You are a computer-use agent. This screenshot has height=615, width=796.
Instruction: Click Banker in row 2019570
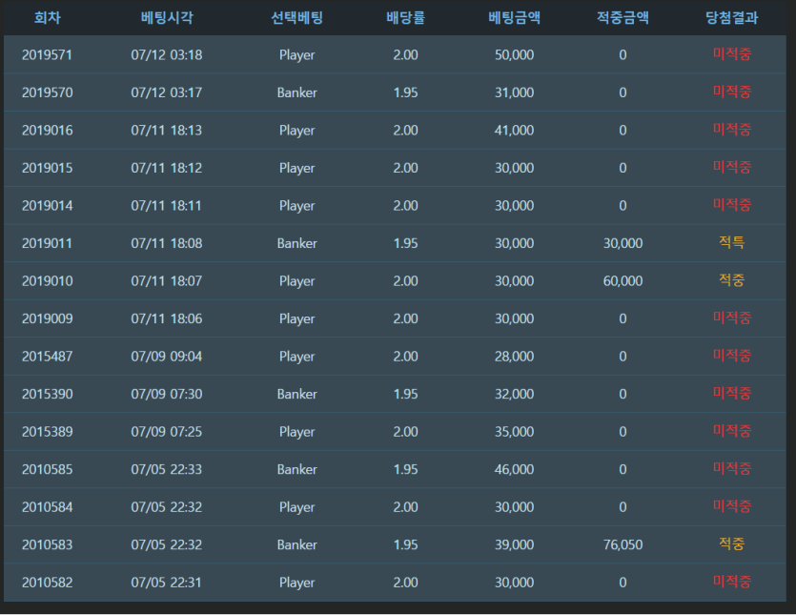[x=297, y=92]
